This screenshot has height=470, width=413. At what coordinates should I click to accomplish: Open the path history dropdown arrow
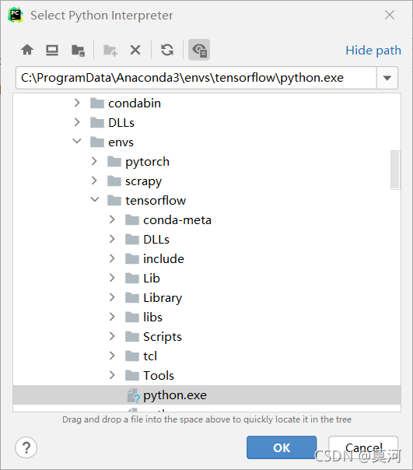click(x=387, y=79)
